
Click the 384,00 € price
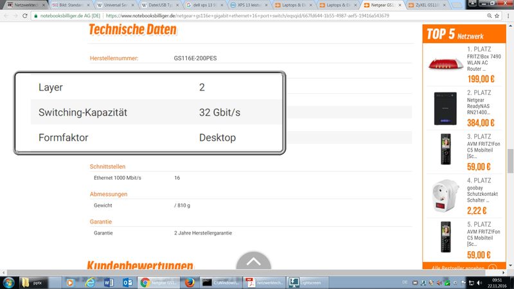[x=481, y=123]
